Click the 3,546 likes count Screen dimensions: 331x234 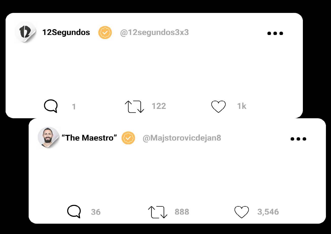click(268, 212)
